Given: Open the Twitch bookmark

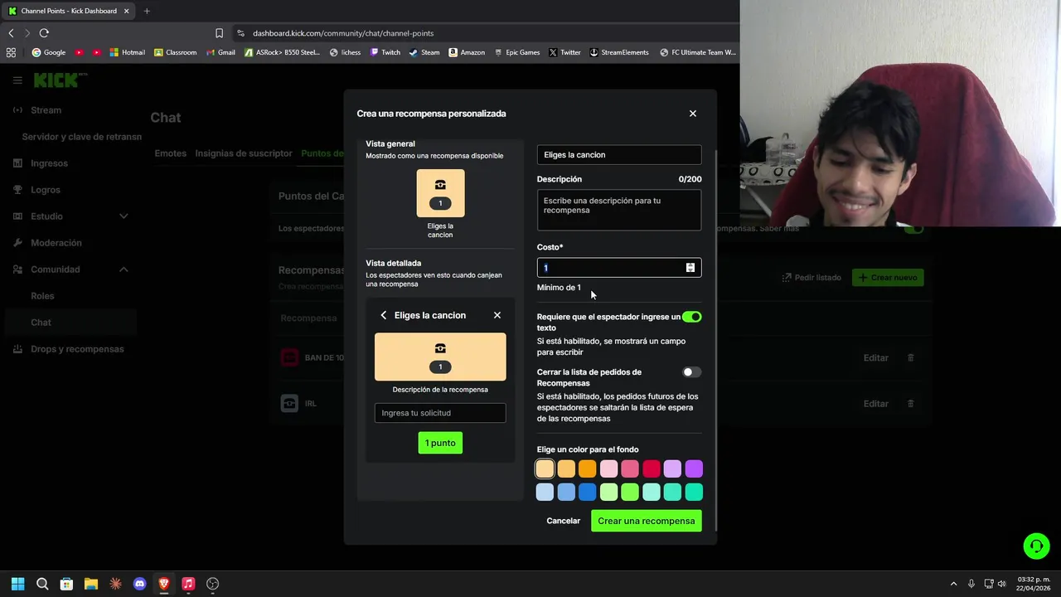Looking at the screenshot, I should (x=385, y=52).
